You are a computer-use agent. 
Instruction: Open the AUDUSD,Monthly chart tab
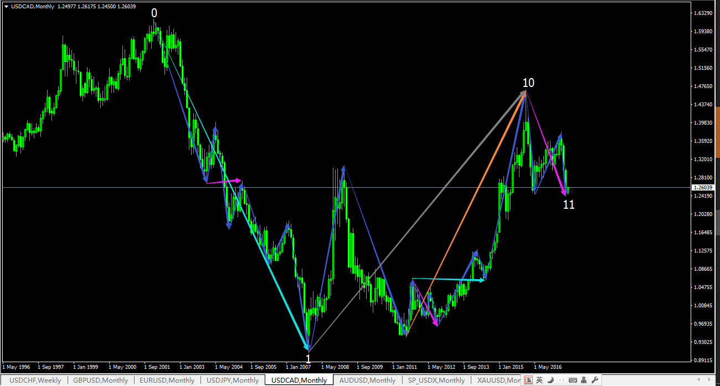pyautogui.click(x=367, y=380)
